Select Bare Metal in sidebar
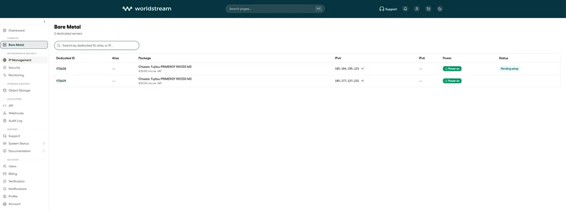The image size is (566, 211). tap(24, 45)
